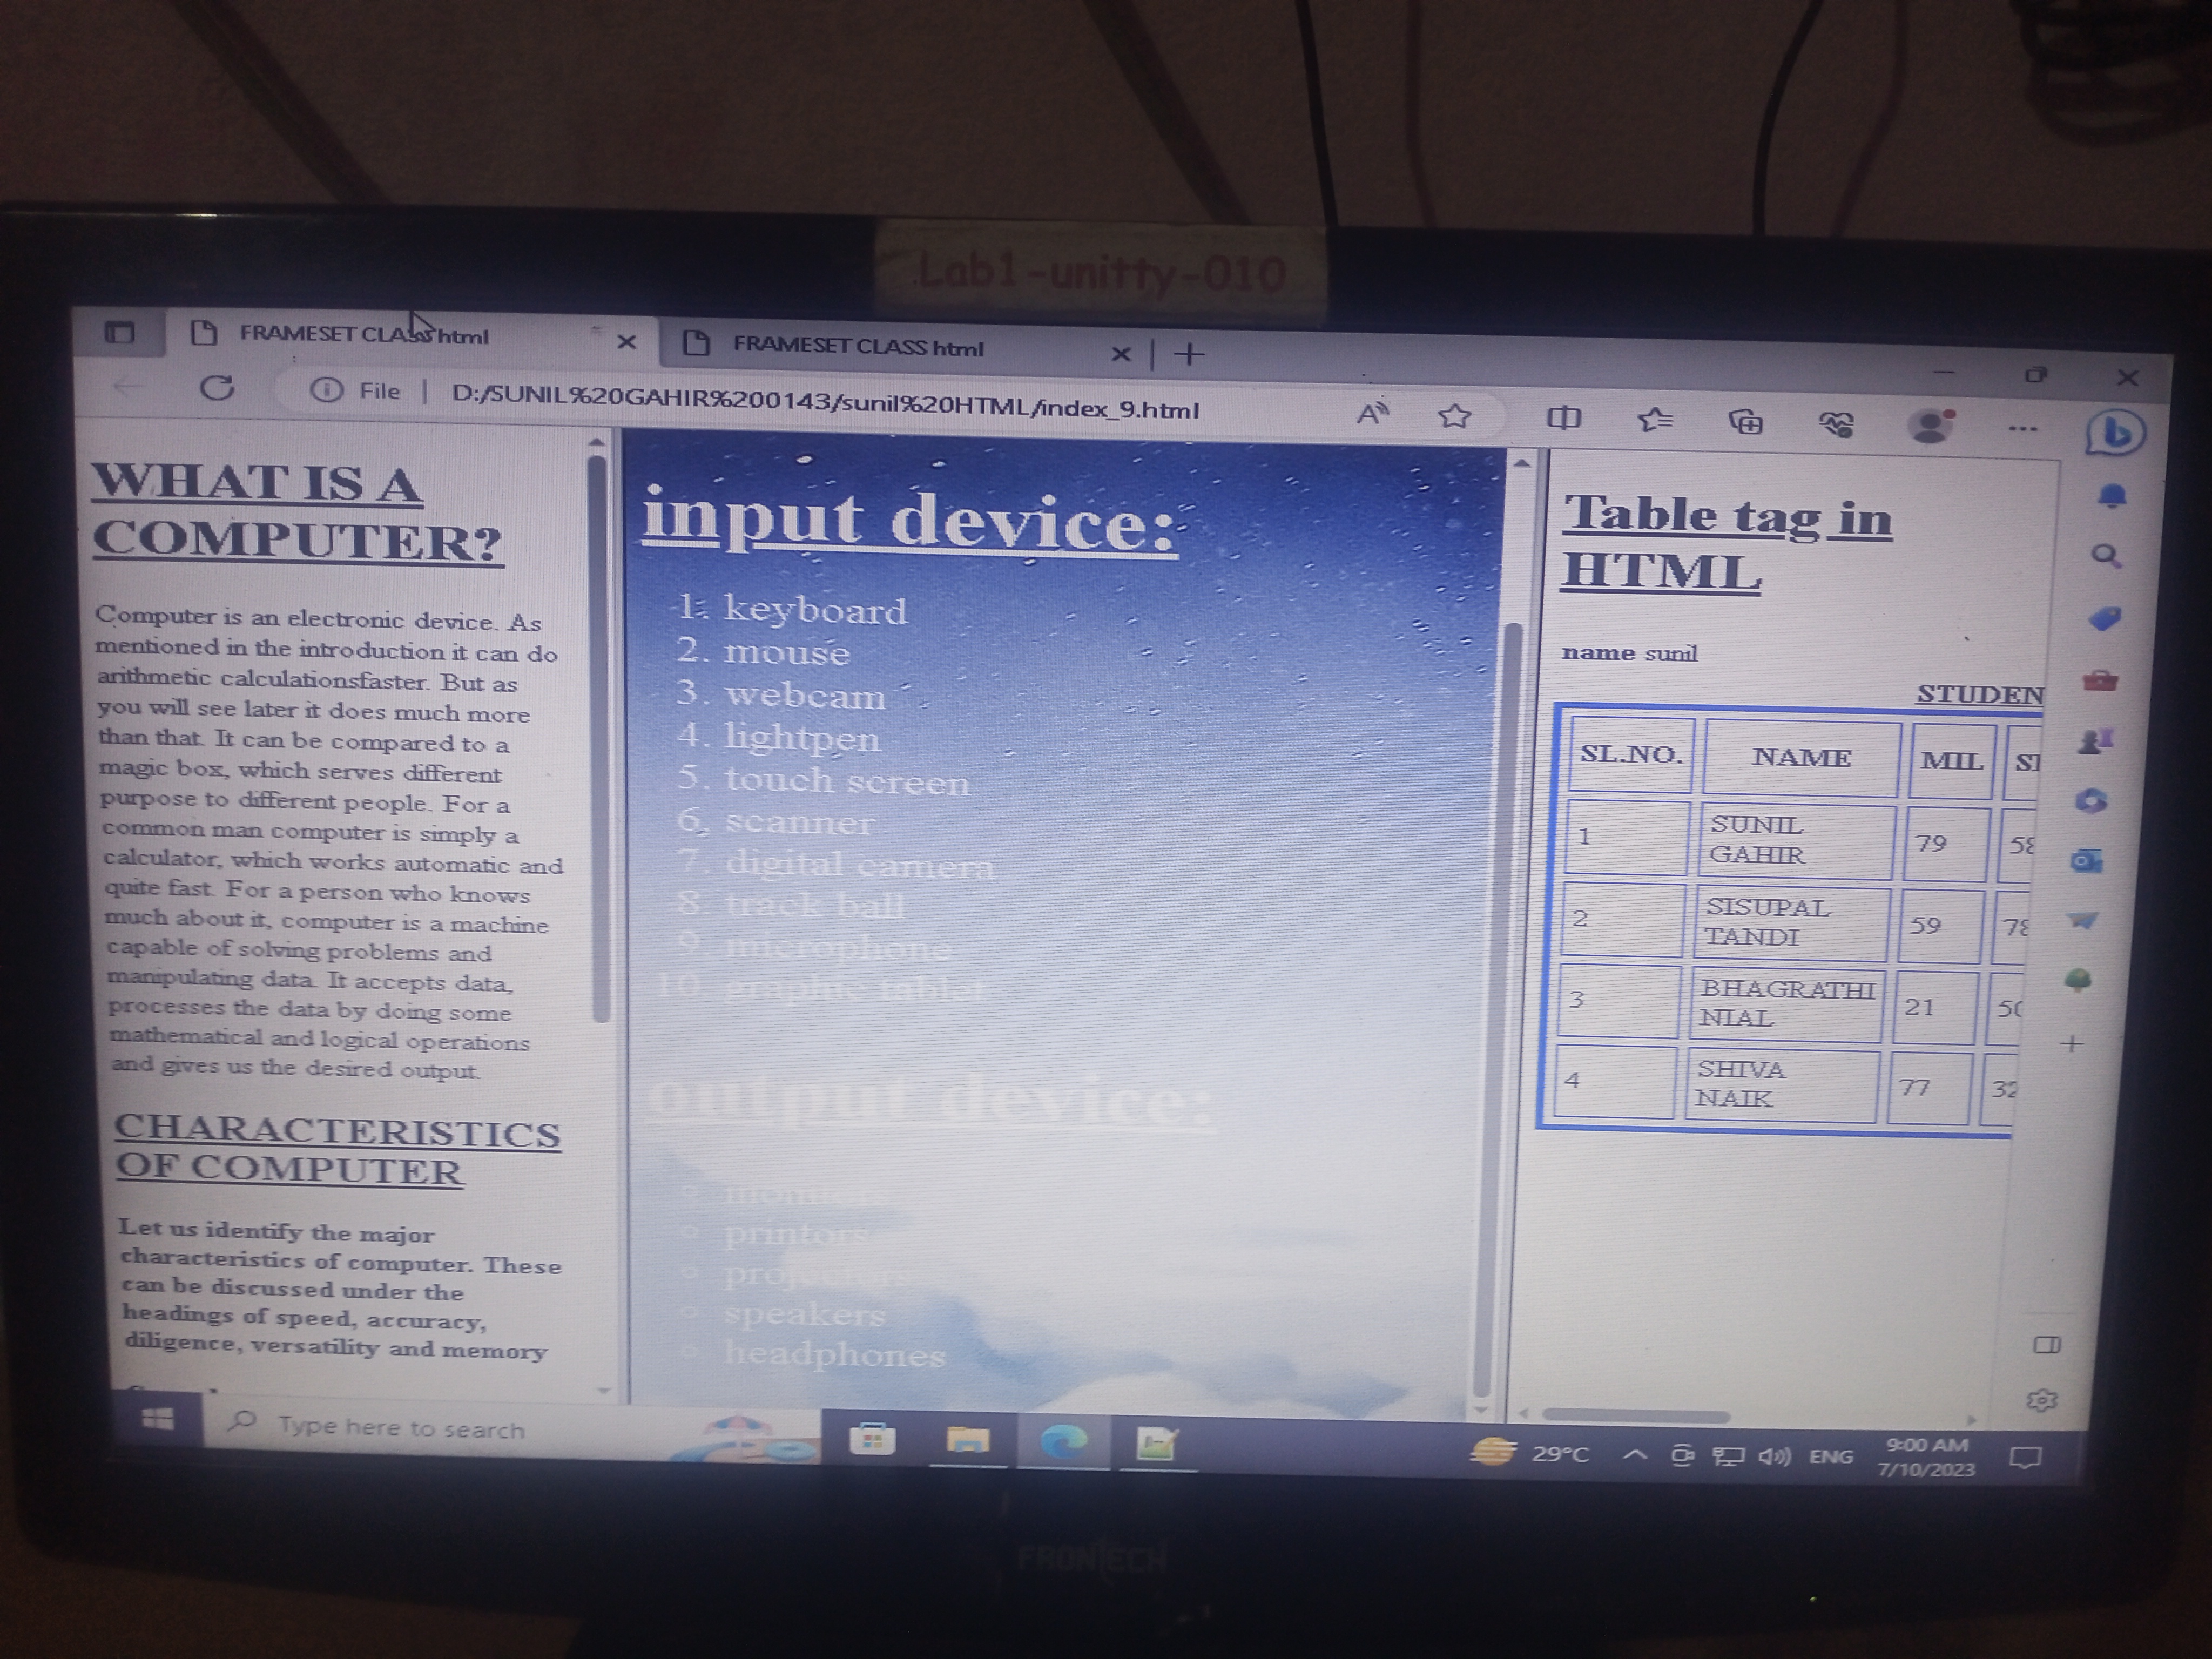Click the tab actions menu icon
The width and height of the screenshot is (2212, 1659).
click(x=120, y=332)
